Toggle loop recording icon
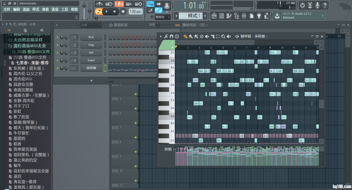The width and height of the screenshot is (352, 190). click(x=139, y=4)
